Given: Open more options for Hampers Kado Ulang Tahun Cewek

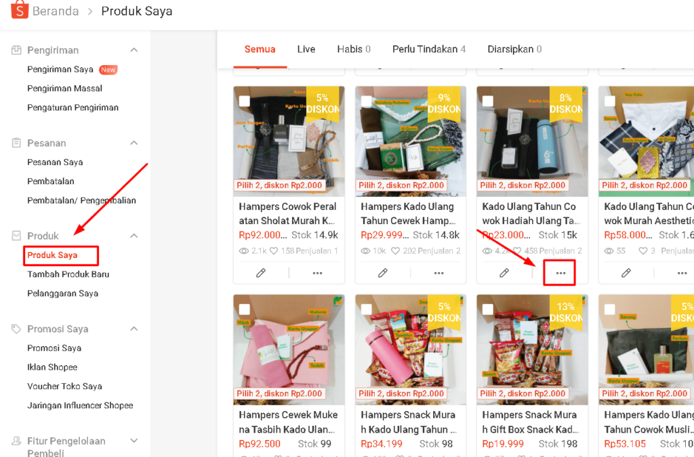Looking at the screenshot, I should (x=438, y=273).
